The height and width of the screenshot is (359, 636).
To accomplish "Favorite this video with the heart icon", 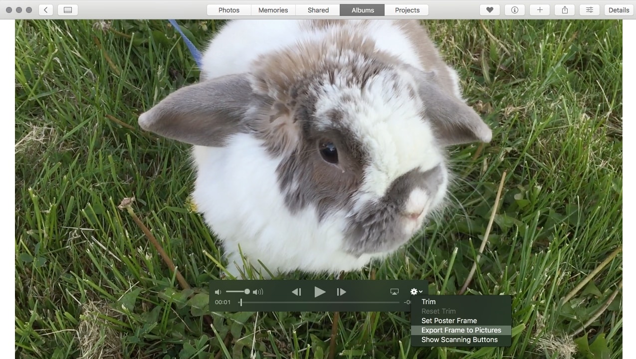I will [x=489, y=9].
